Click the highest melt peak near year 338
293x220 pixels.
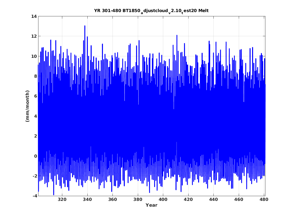pyautogui.click(x=85, y=26)
